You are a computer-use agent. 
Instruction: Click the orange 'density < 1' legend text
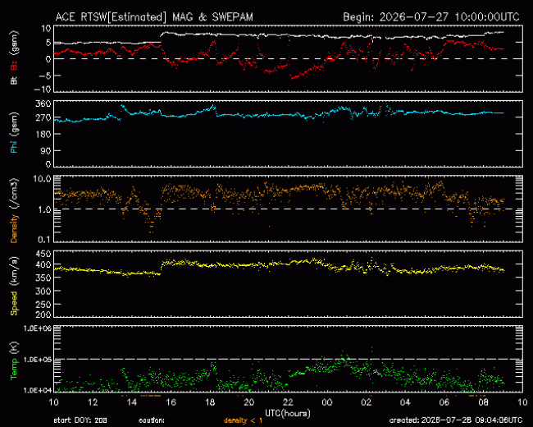[x=243, y=420]
